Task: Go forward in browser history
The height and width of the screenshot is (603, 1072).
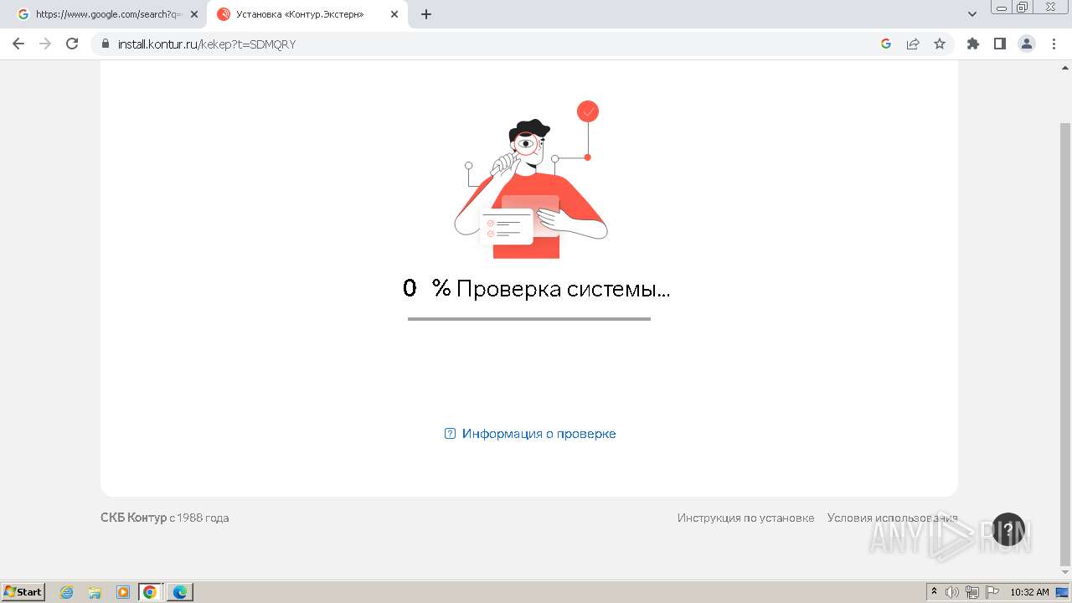Action: 45,44
